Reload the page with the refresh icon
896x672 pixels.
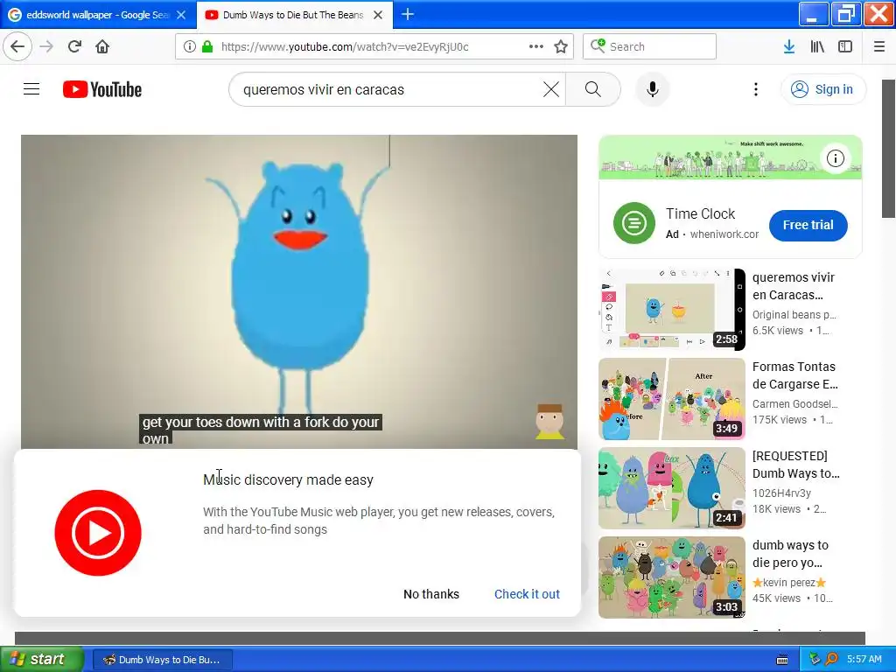(74, 46)
